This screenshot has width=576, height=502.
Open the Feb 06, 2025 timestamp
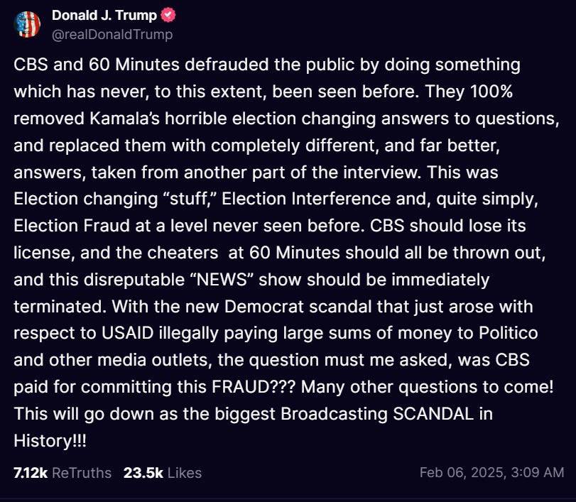pyautogui.click(x=491, y=472)
